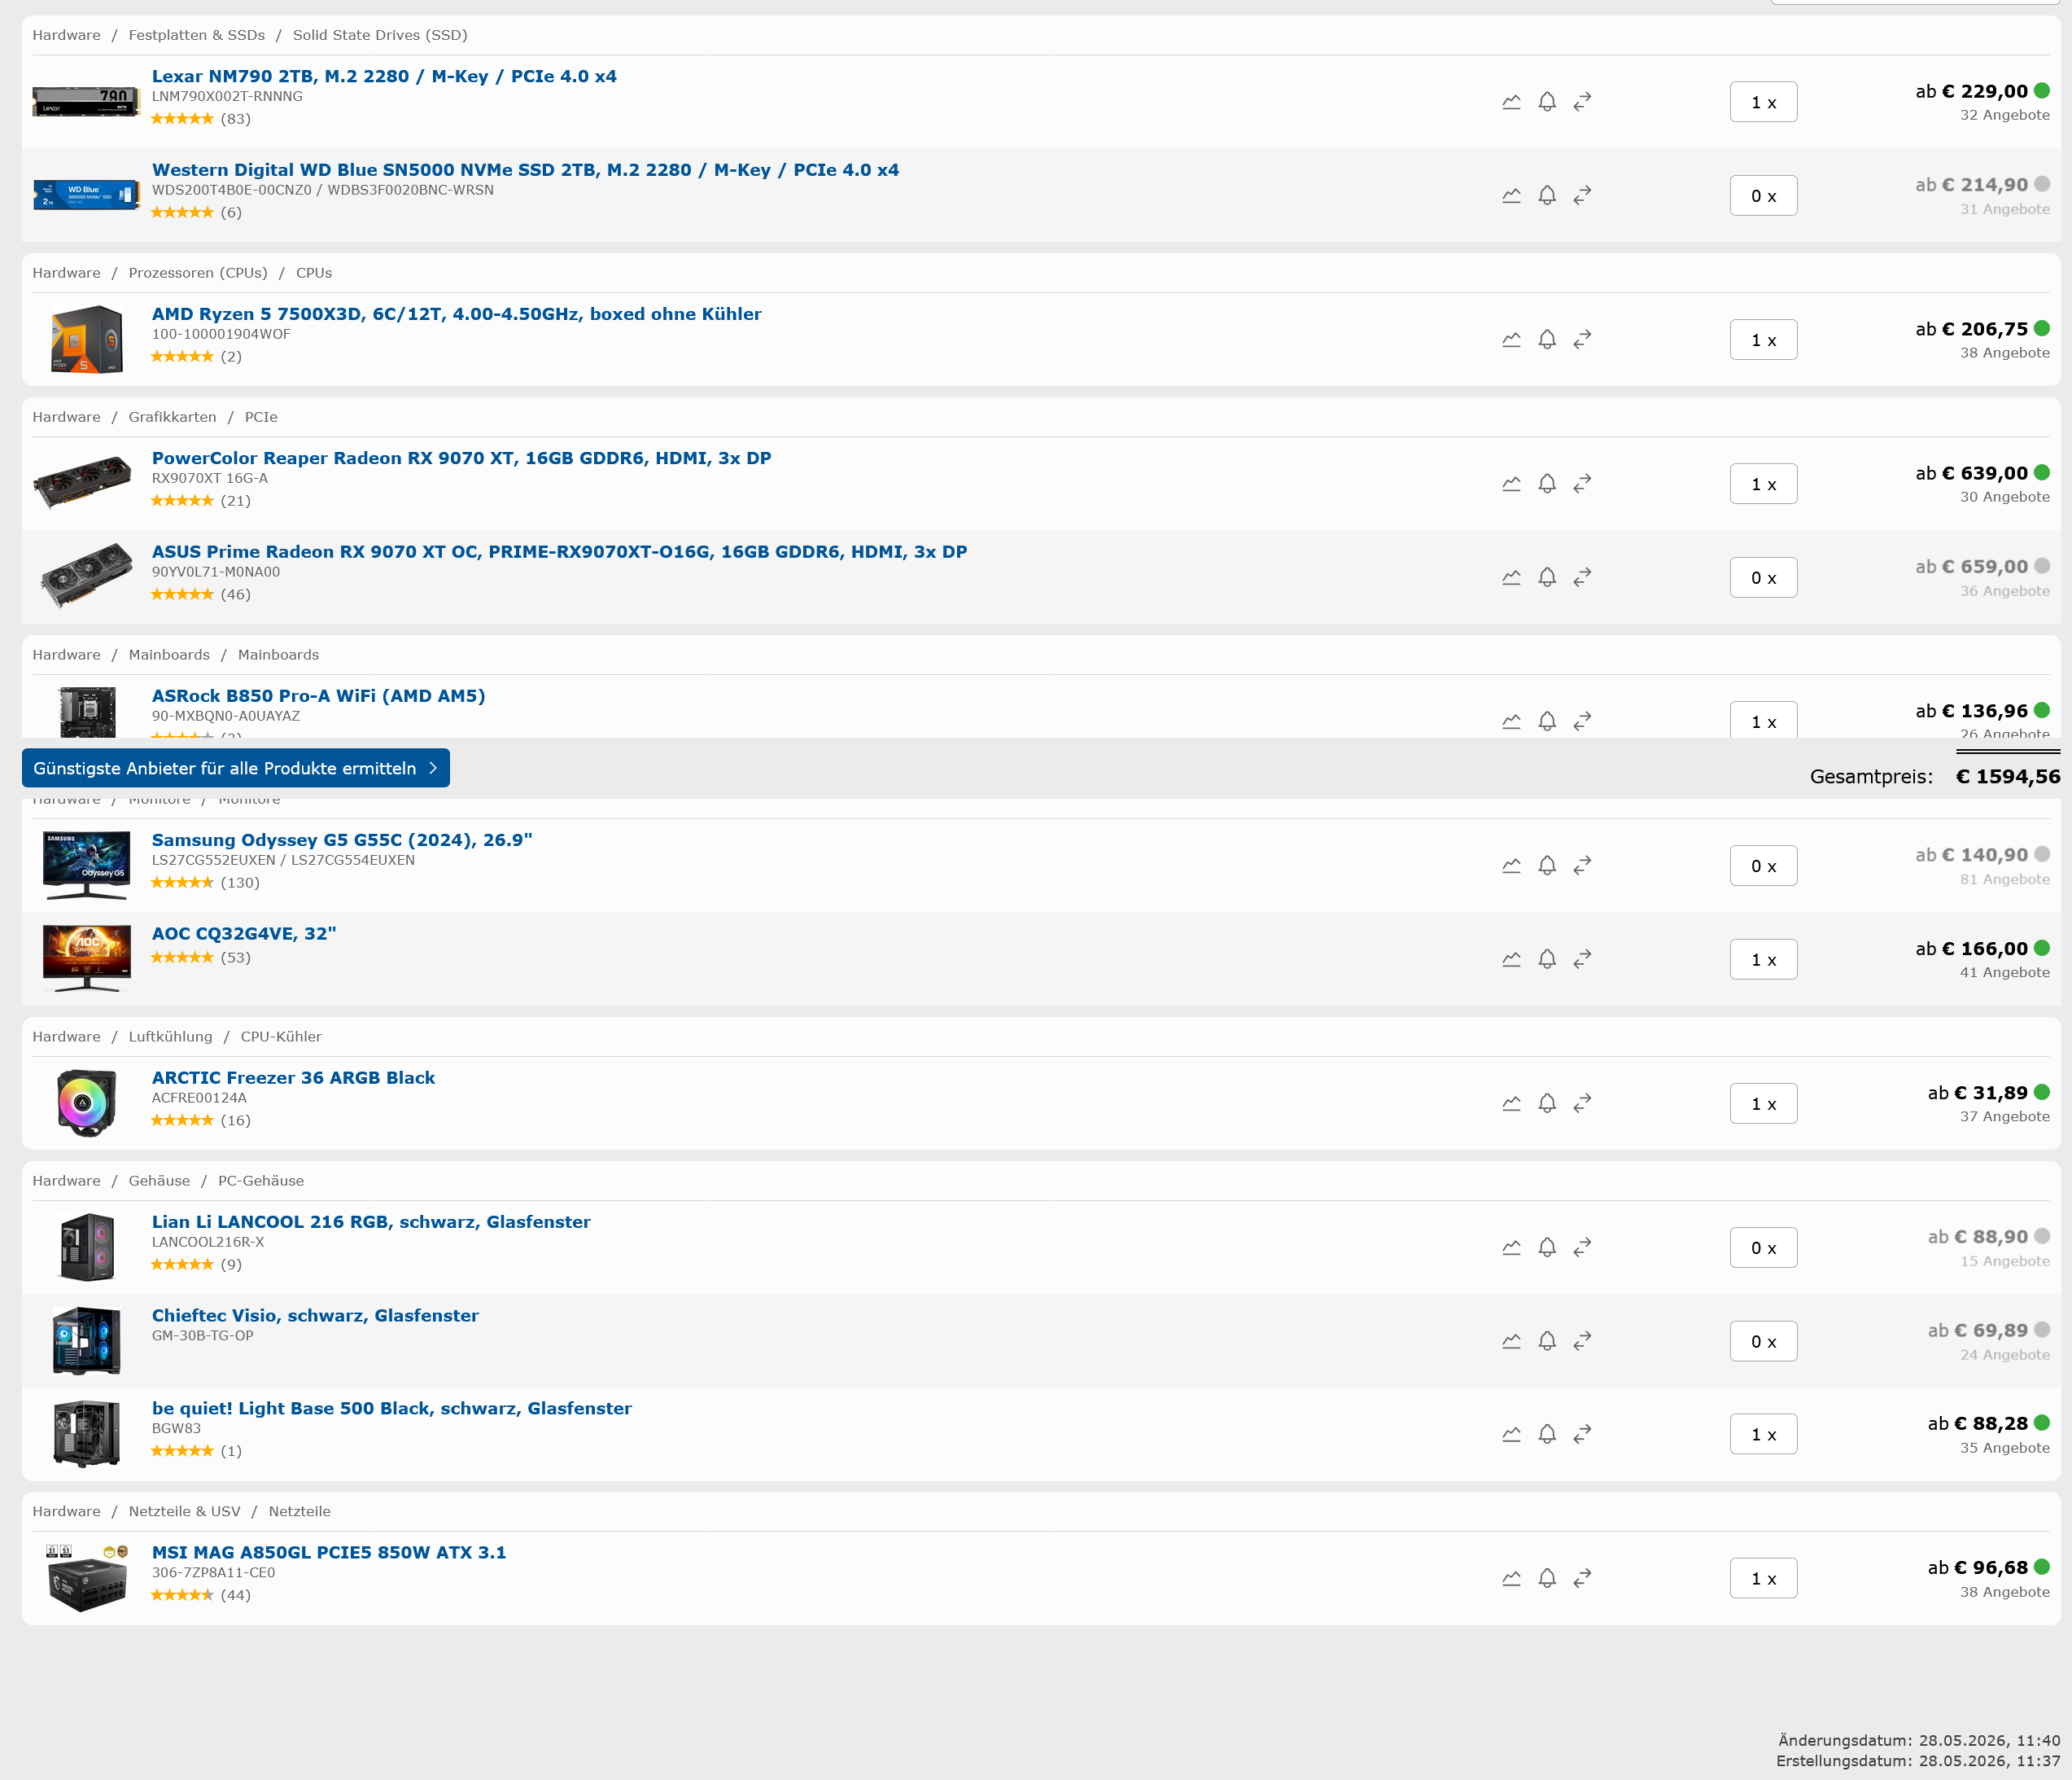Click the ARCTIC Freezer 36 cooler thumbnail

86,1103
